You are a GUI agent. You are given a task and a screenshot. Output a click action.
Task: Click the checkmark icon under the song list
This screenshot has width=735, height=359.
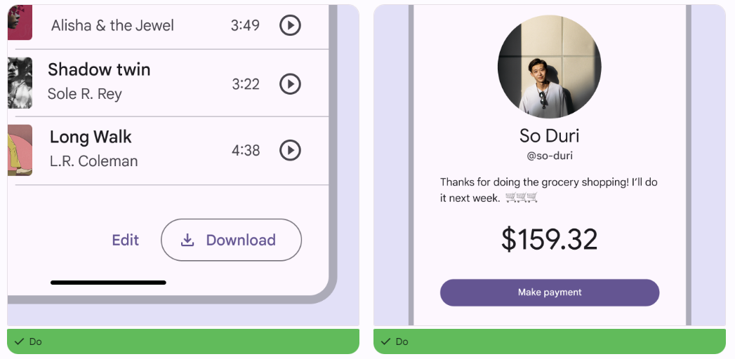20,342
